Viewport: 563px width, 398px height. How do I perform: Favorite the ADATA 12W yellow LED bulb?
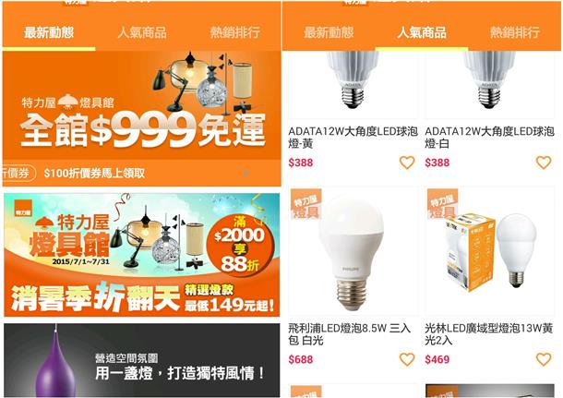(407, 163)
